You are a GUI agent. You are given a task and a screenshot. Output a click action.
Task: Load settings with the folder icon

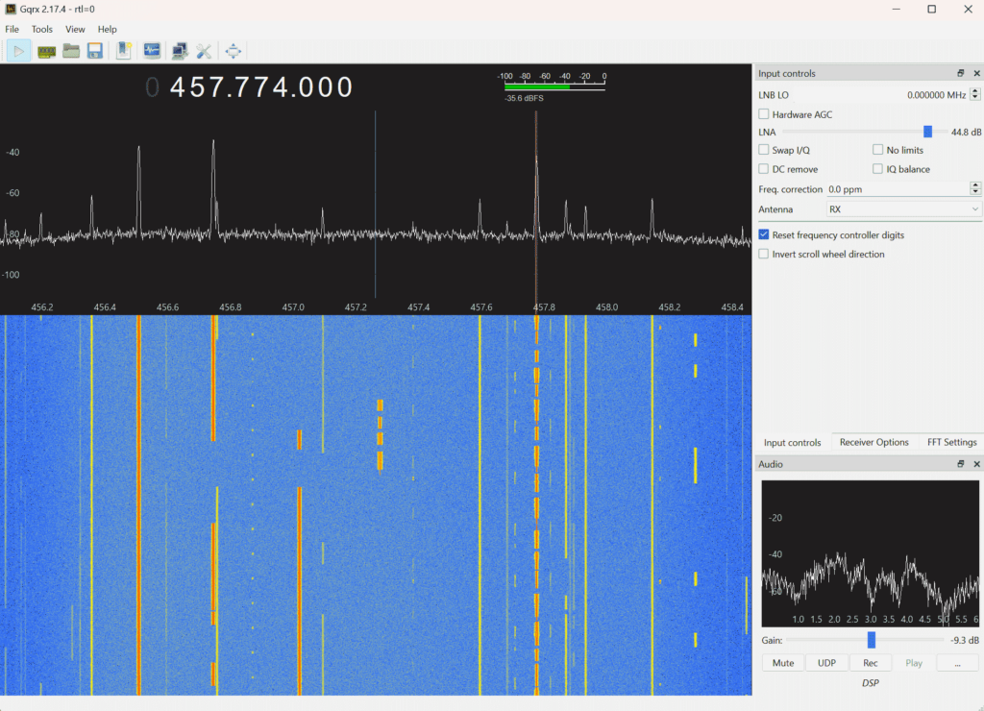click(x=71, y=51)
